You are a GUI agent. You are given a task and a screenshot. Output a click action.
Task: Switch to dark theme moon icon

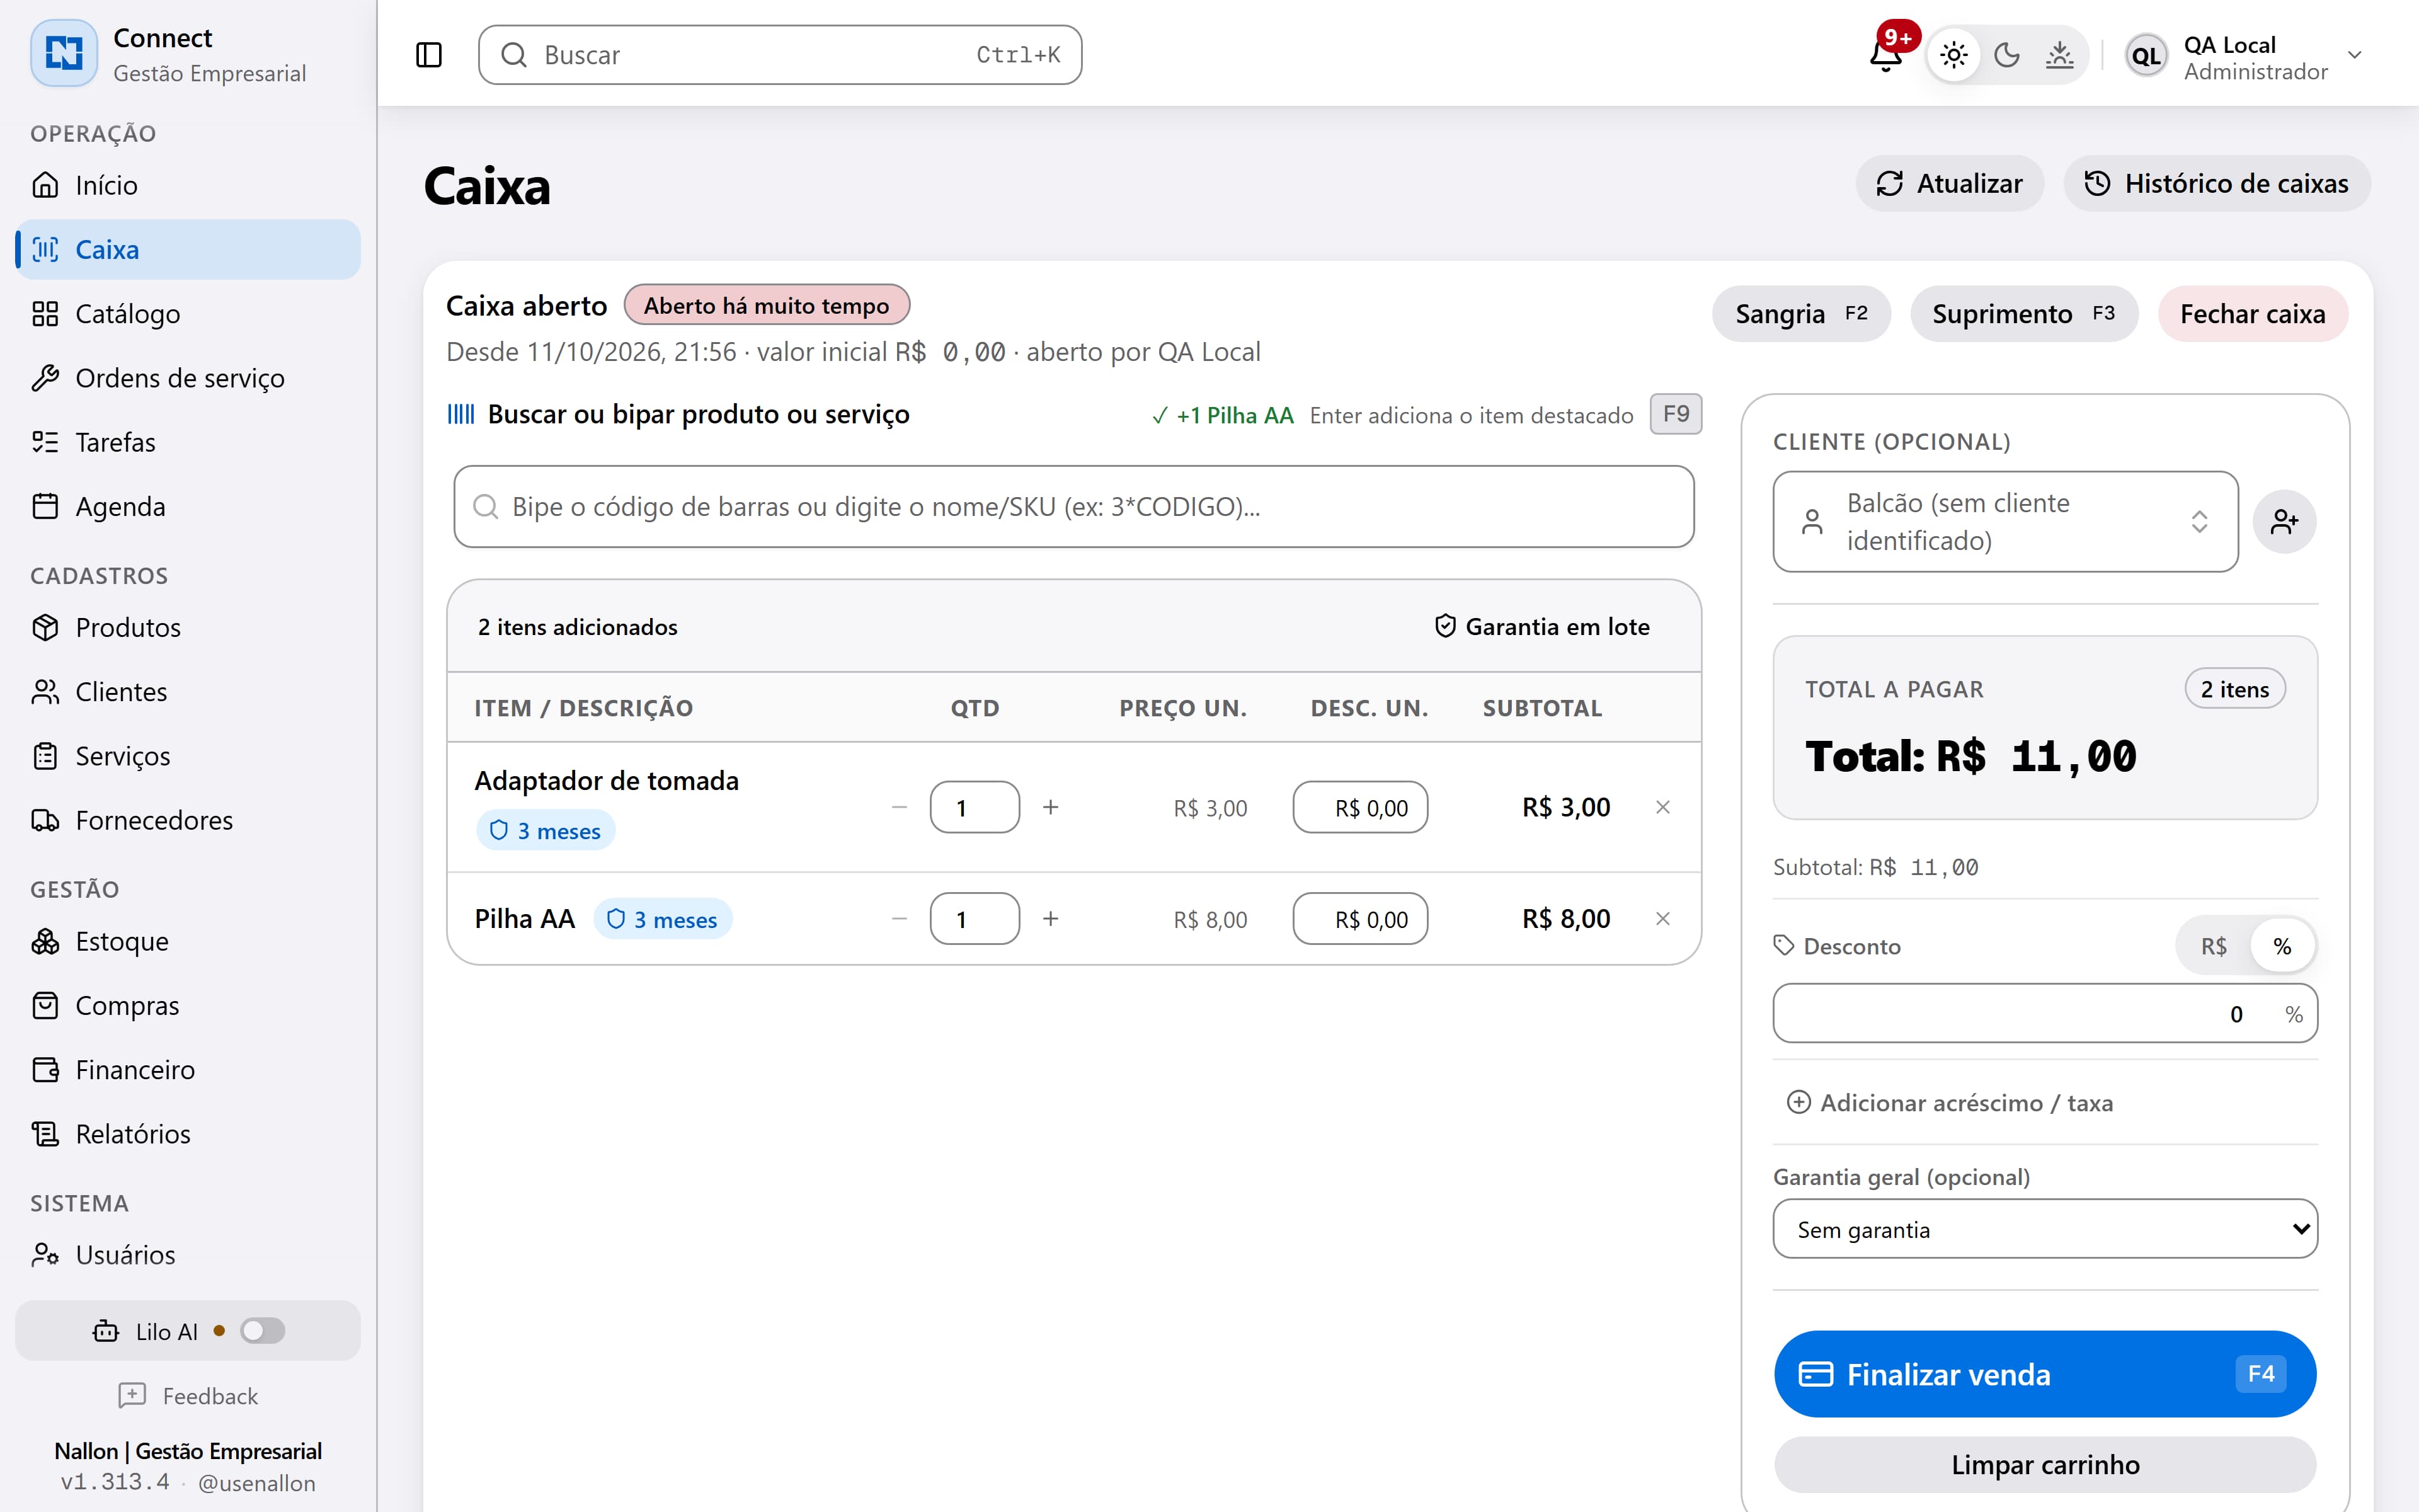2006,54
